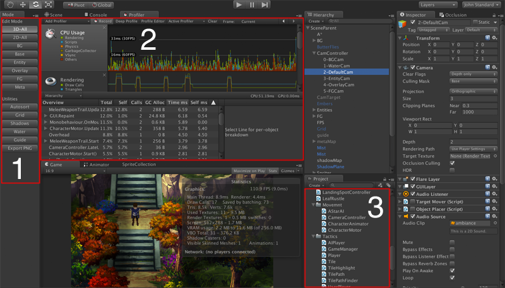Toggle Play On Awake checkbox
505x288 pixels.
(x=452, y=270)
